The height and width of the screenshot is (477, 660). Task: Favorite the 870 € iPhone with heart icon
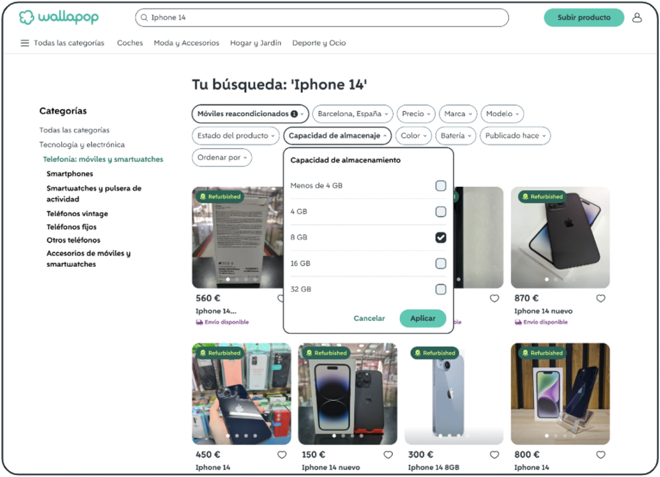click(600, 298)
